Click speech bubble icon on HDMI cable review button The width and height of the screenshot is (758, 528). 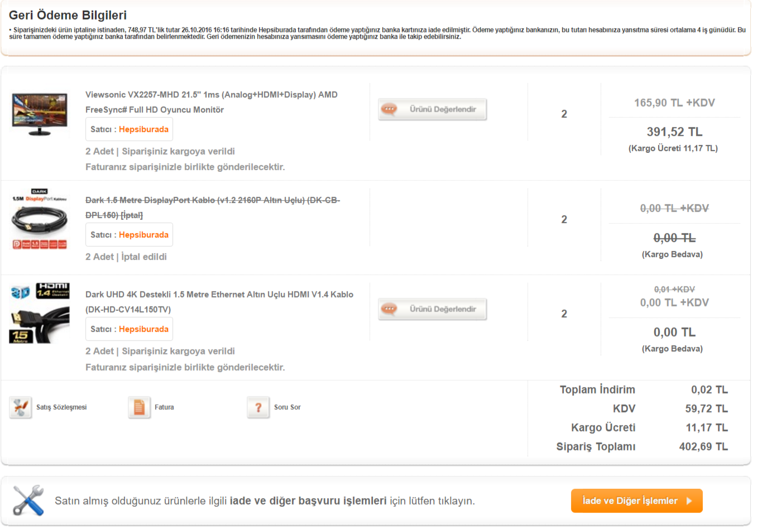[x=390, y=309]
